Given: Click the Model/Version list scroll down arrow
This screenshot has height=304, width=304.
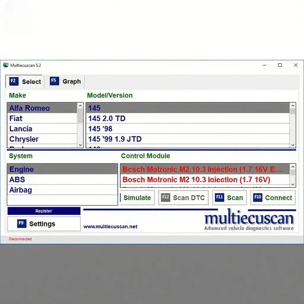Looking at the screenshot, I should pos(293,145).
